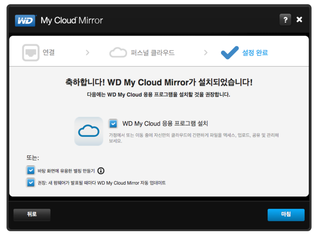This screenshot has height=235, width=315.
Task: Click the My Cloud Mirror title text
Action: pyautogui.click(x=72, y=20)
